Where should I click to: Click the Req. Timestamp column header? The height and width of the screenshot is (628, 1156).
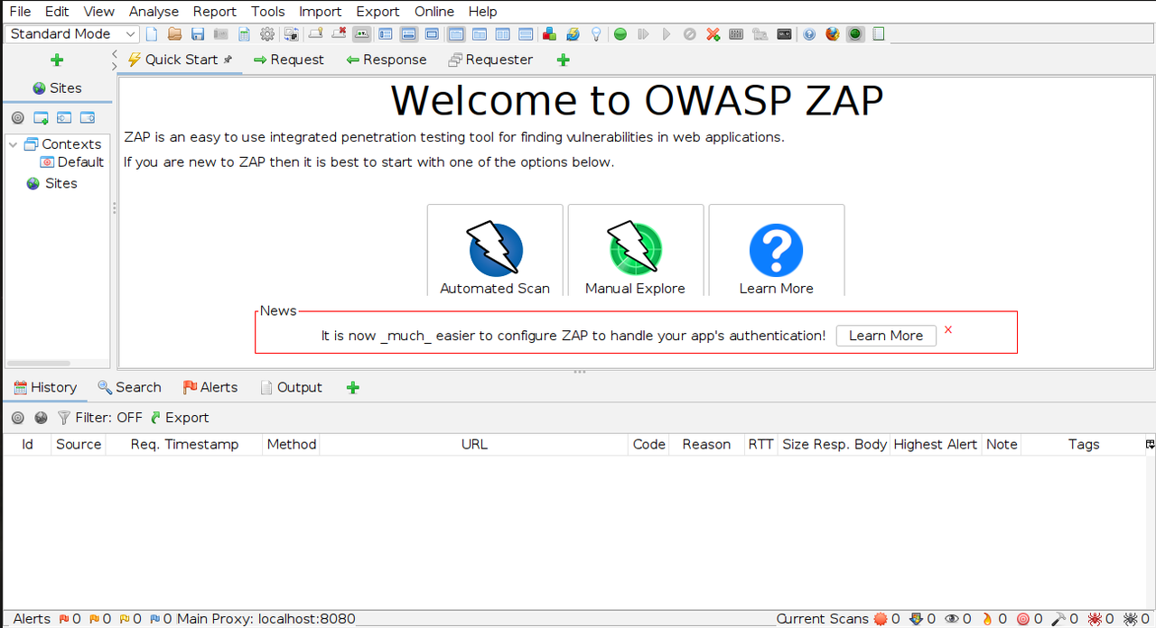(184, 444)
